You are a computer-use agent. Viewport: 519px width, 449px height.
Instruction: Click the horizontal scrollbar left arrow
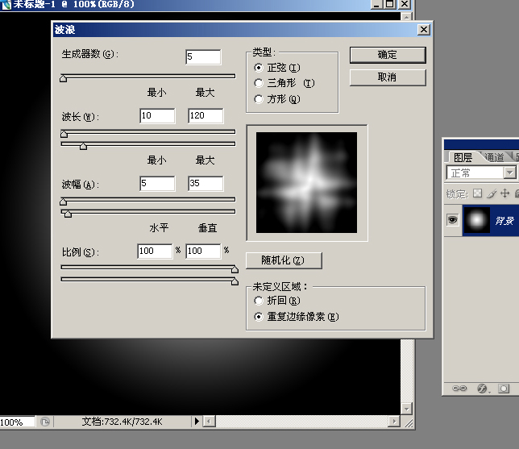tap(209, 422)
